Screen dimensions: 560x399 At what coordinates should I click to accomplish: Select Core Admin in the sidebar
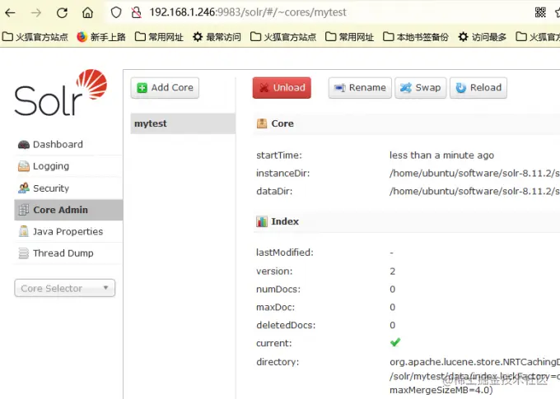(68, 210)
